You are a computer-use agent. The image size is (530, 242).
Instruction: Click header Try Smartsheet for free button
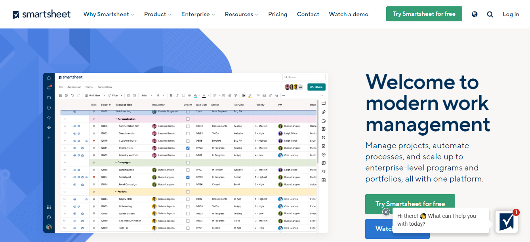coord(424,14)
